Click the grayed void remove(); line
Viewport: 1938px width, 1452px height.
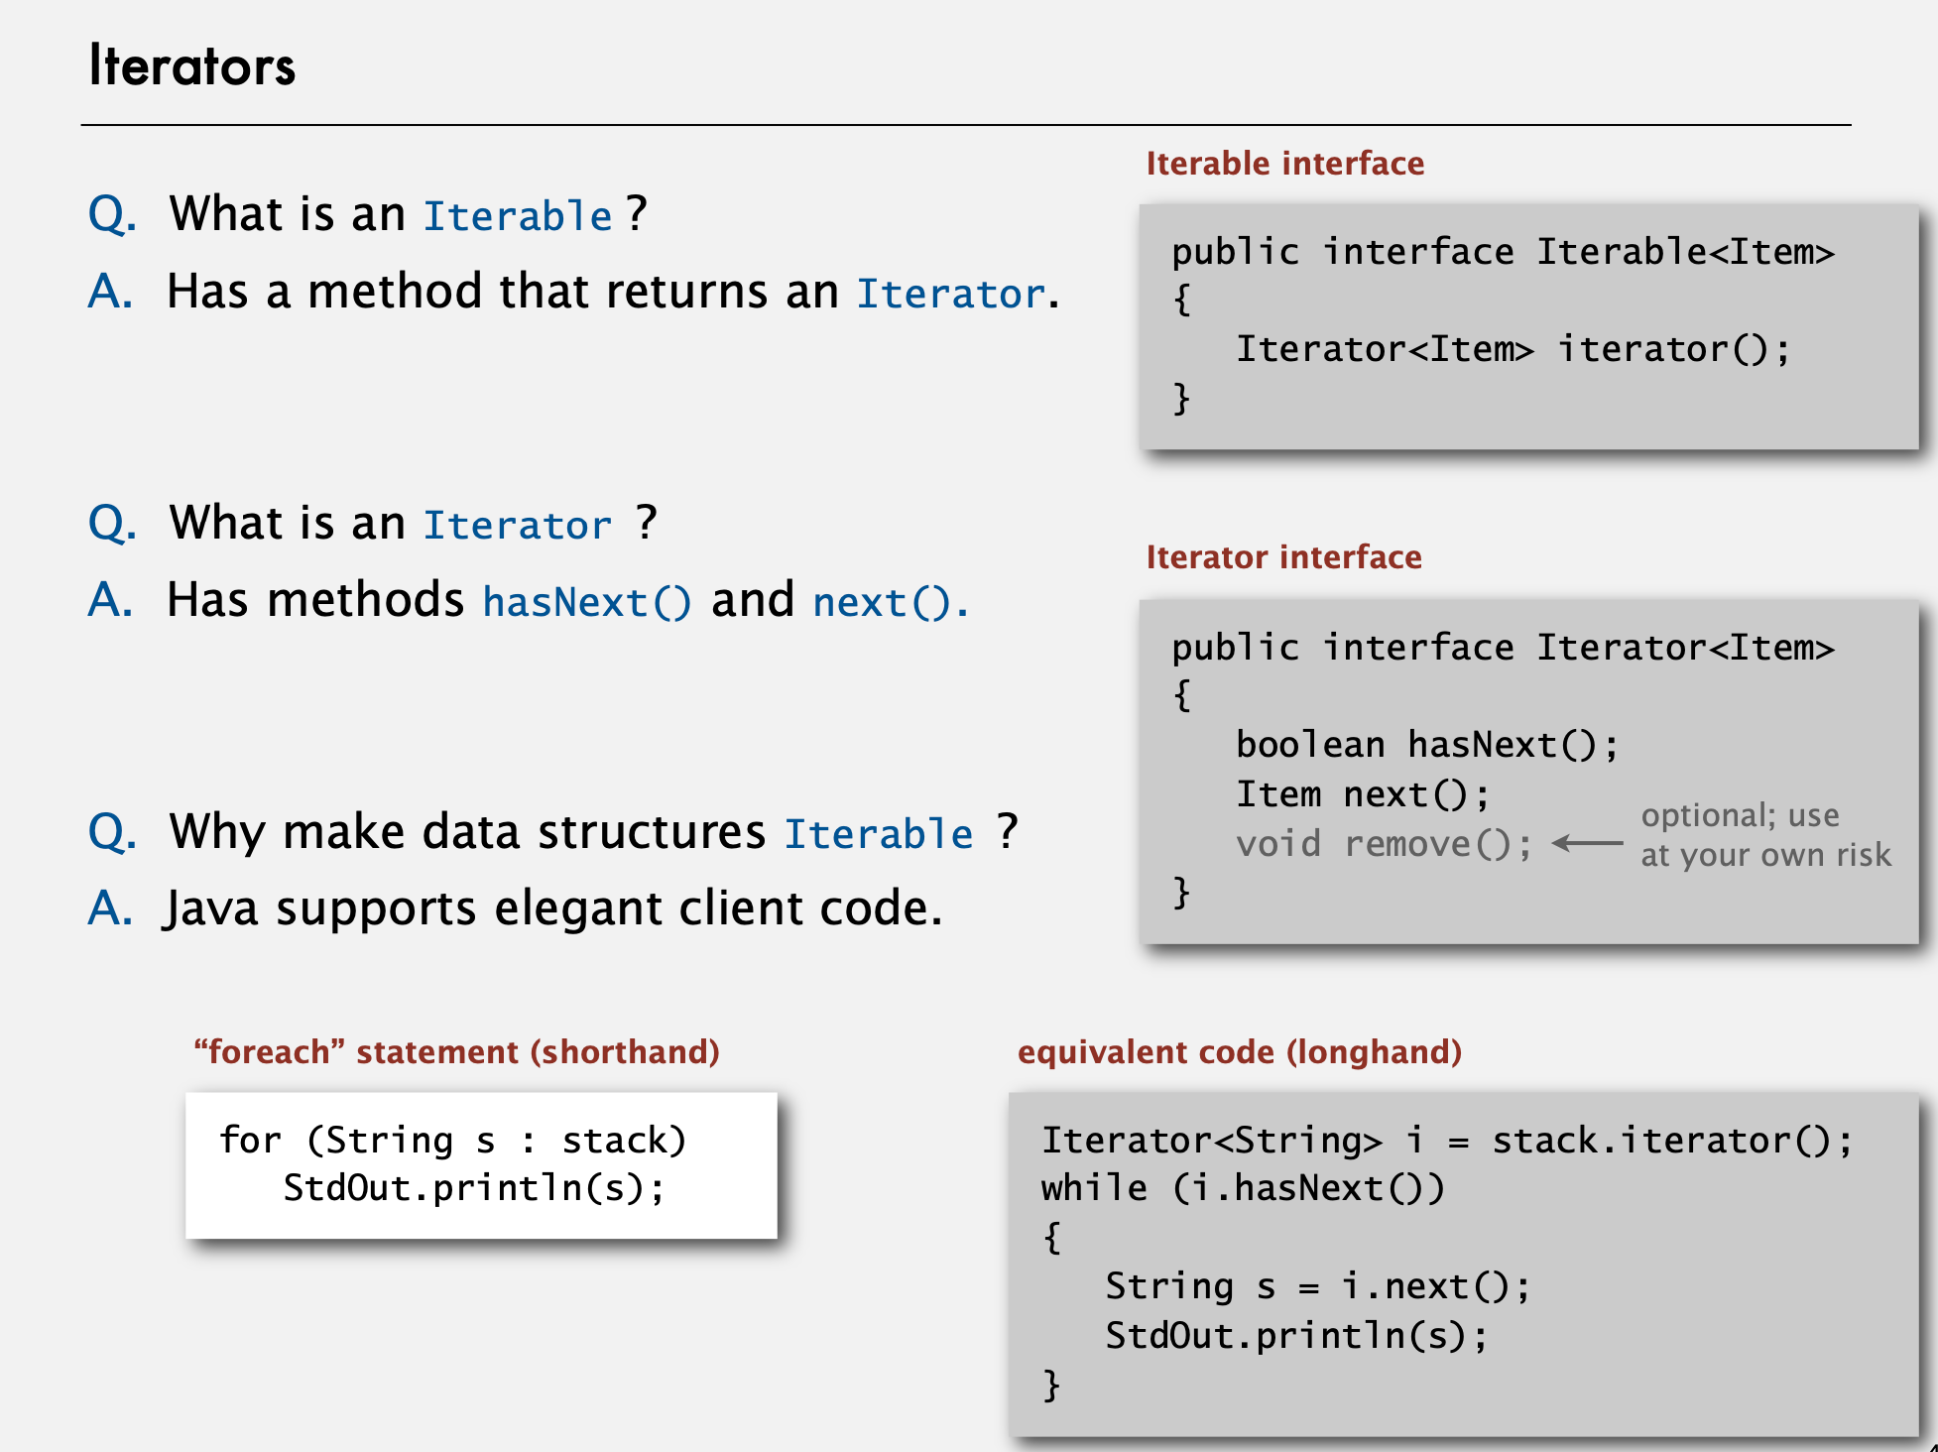click(x=1383, y=844)
